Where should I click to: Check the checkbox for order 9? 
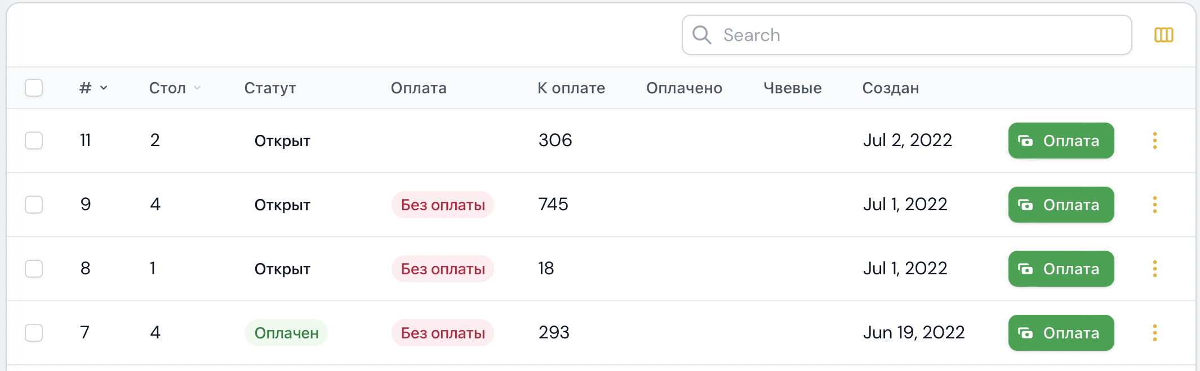34,205
